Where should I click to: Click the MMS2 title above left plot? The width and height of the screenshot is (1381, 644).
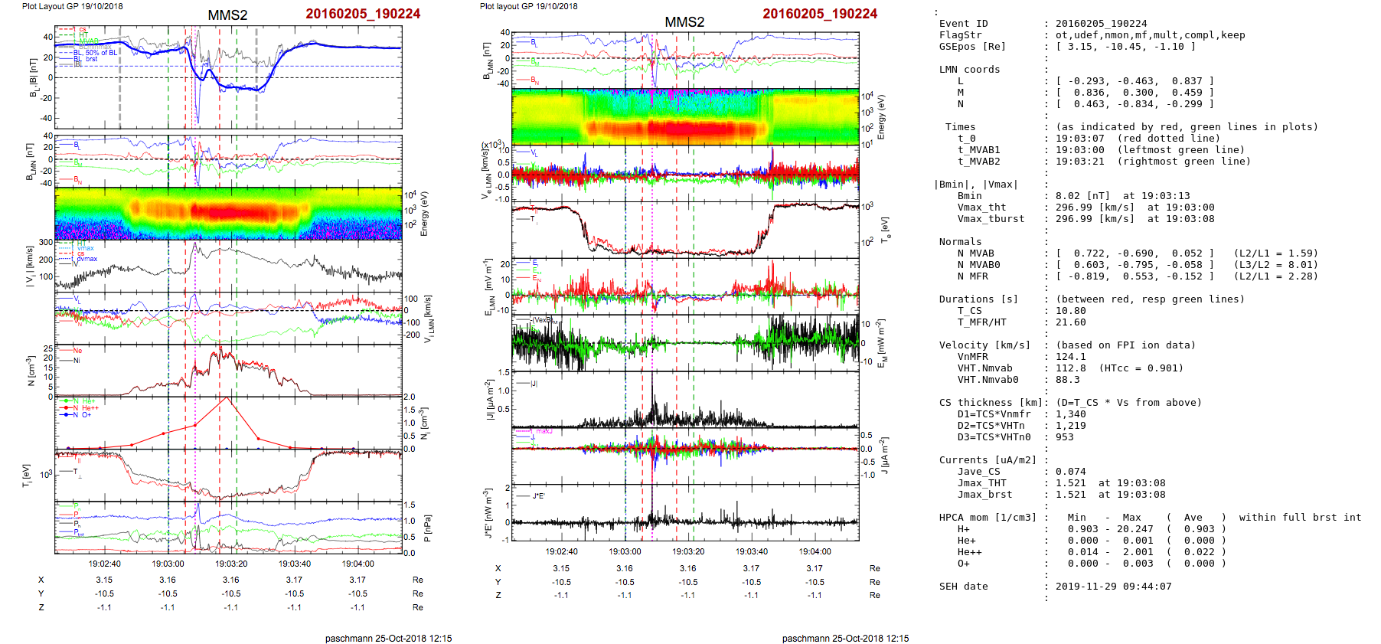[227, 15]
